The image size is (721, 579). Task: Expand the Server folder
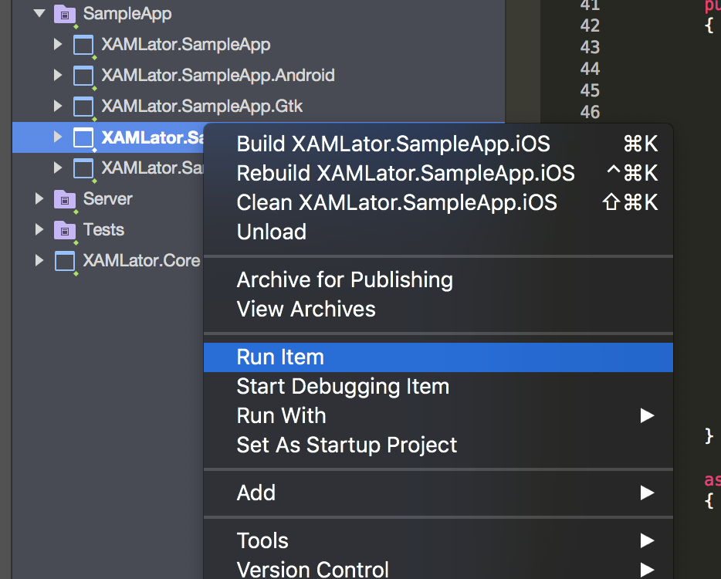click(39, 199)
